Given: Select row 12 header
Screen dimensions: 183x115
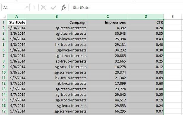Looking at the screenshot, I should click(x=4, y=83).
